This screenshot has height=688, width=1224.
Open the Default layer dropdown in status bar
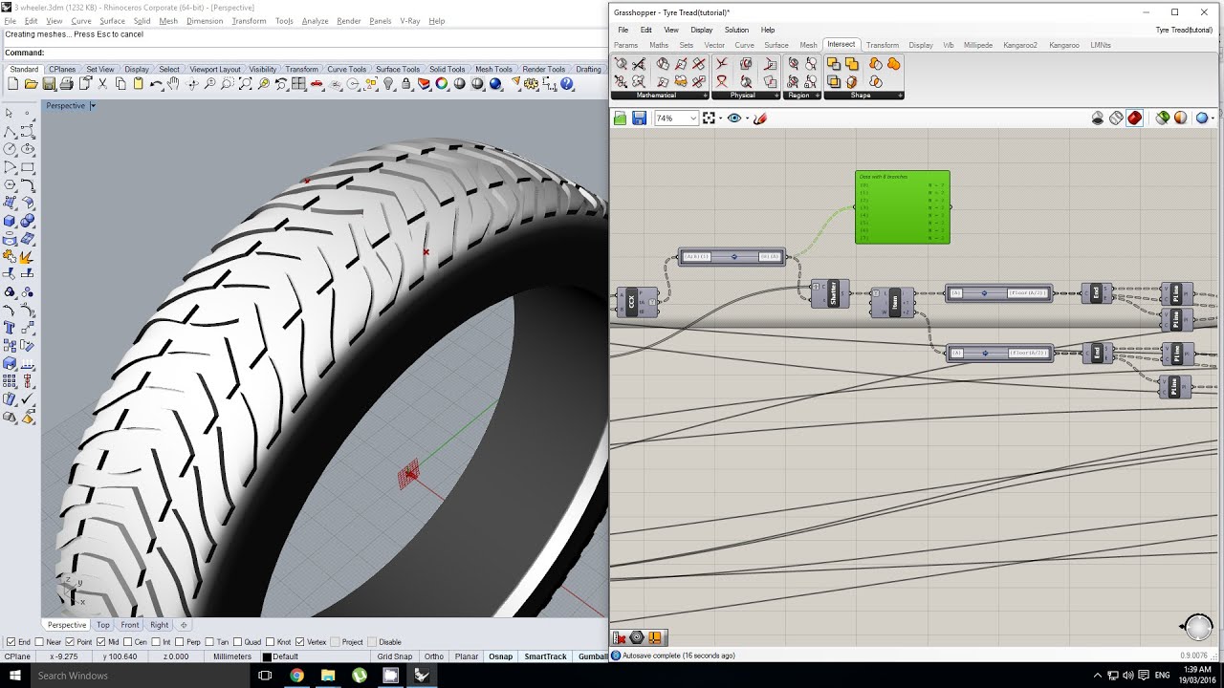316,656
